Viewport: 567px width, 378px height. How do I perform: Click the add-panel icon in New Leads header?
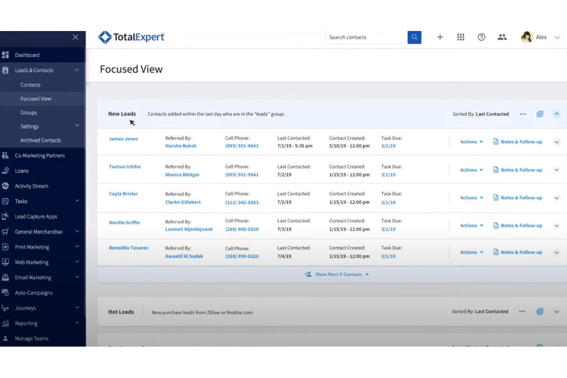point(540,114)
